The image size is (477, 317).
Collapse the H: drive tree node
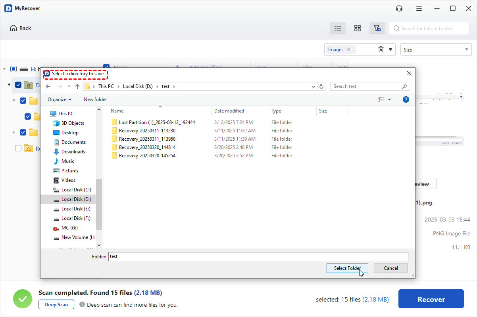pos(4,69)
